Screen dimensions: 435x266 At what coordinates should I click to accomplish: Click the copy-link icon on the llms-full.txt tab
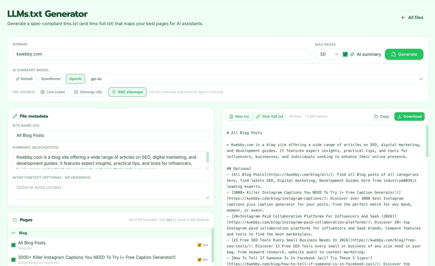point(258,117)
